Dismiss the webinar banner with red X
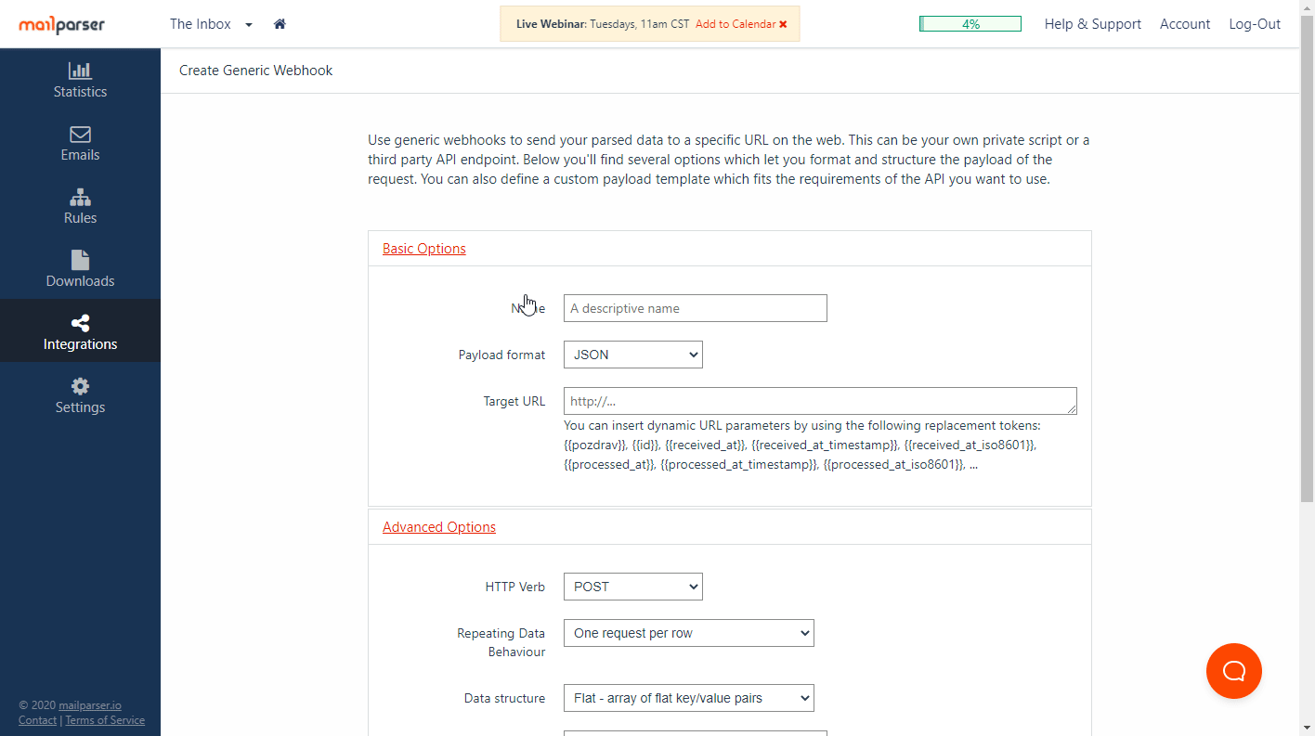1315x736 pixels. (x=783, y=24)
